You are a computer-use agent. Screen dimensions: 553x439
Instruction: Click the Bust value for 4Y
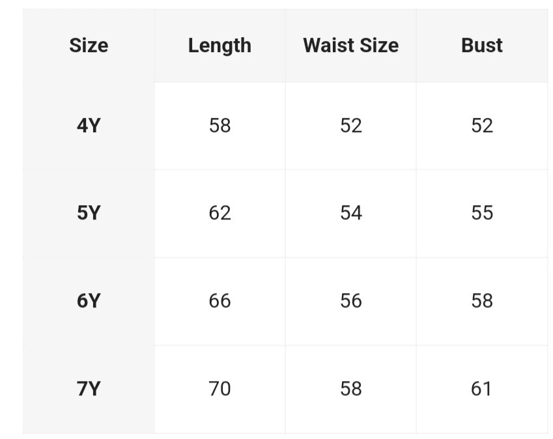482,125
